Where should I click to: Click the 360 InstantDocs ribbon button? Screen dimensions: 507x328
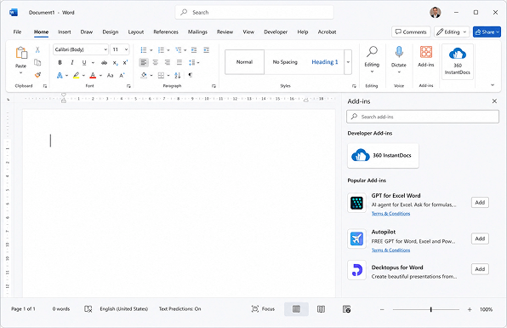[x=458, y=61]
